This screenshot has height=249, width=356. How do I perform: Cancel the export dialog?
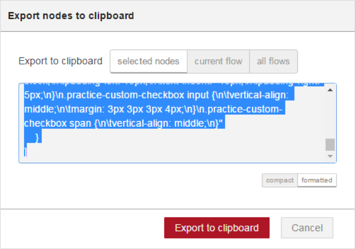pyautogui.click(x=307, y=228)
